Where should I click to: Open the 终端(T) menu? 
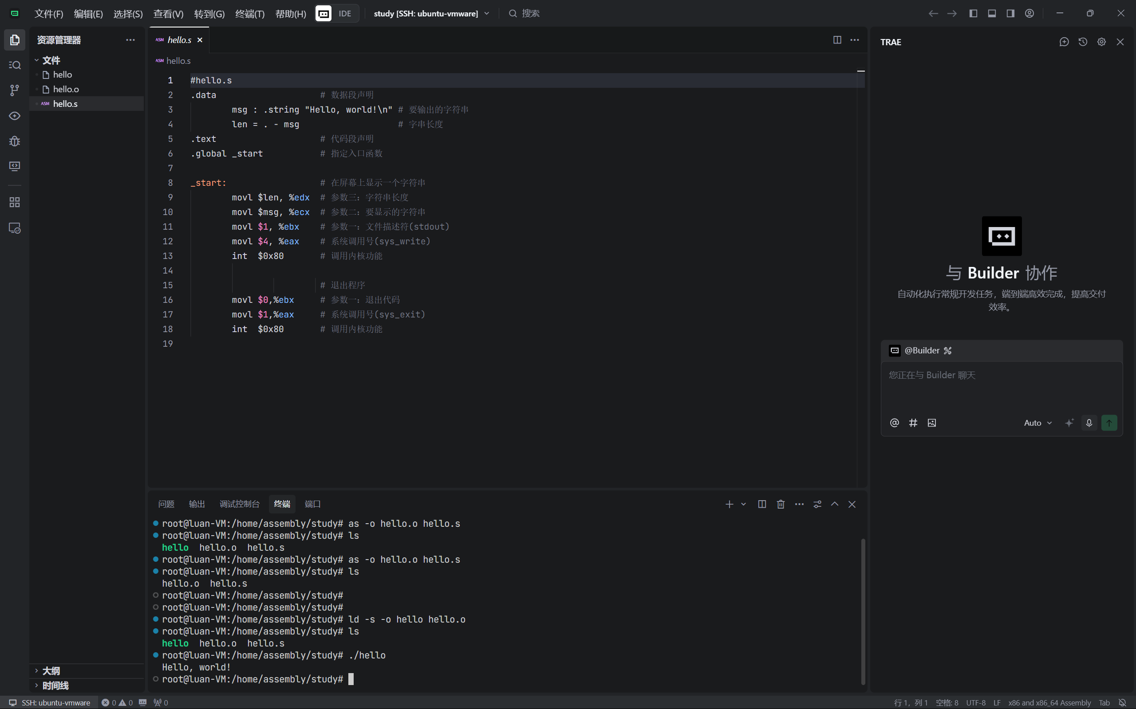coord(250,14)
